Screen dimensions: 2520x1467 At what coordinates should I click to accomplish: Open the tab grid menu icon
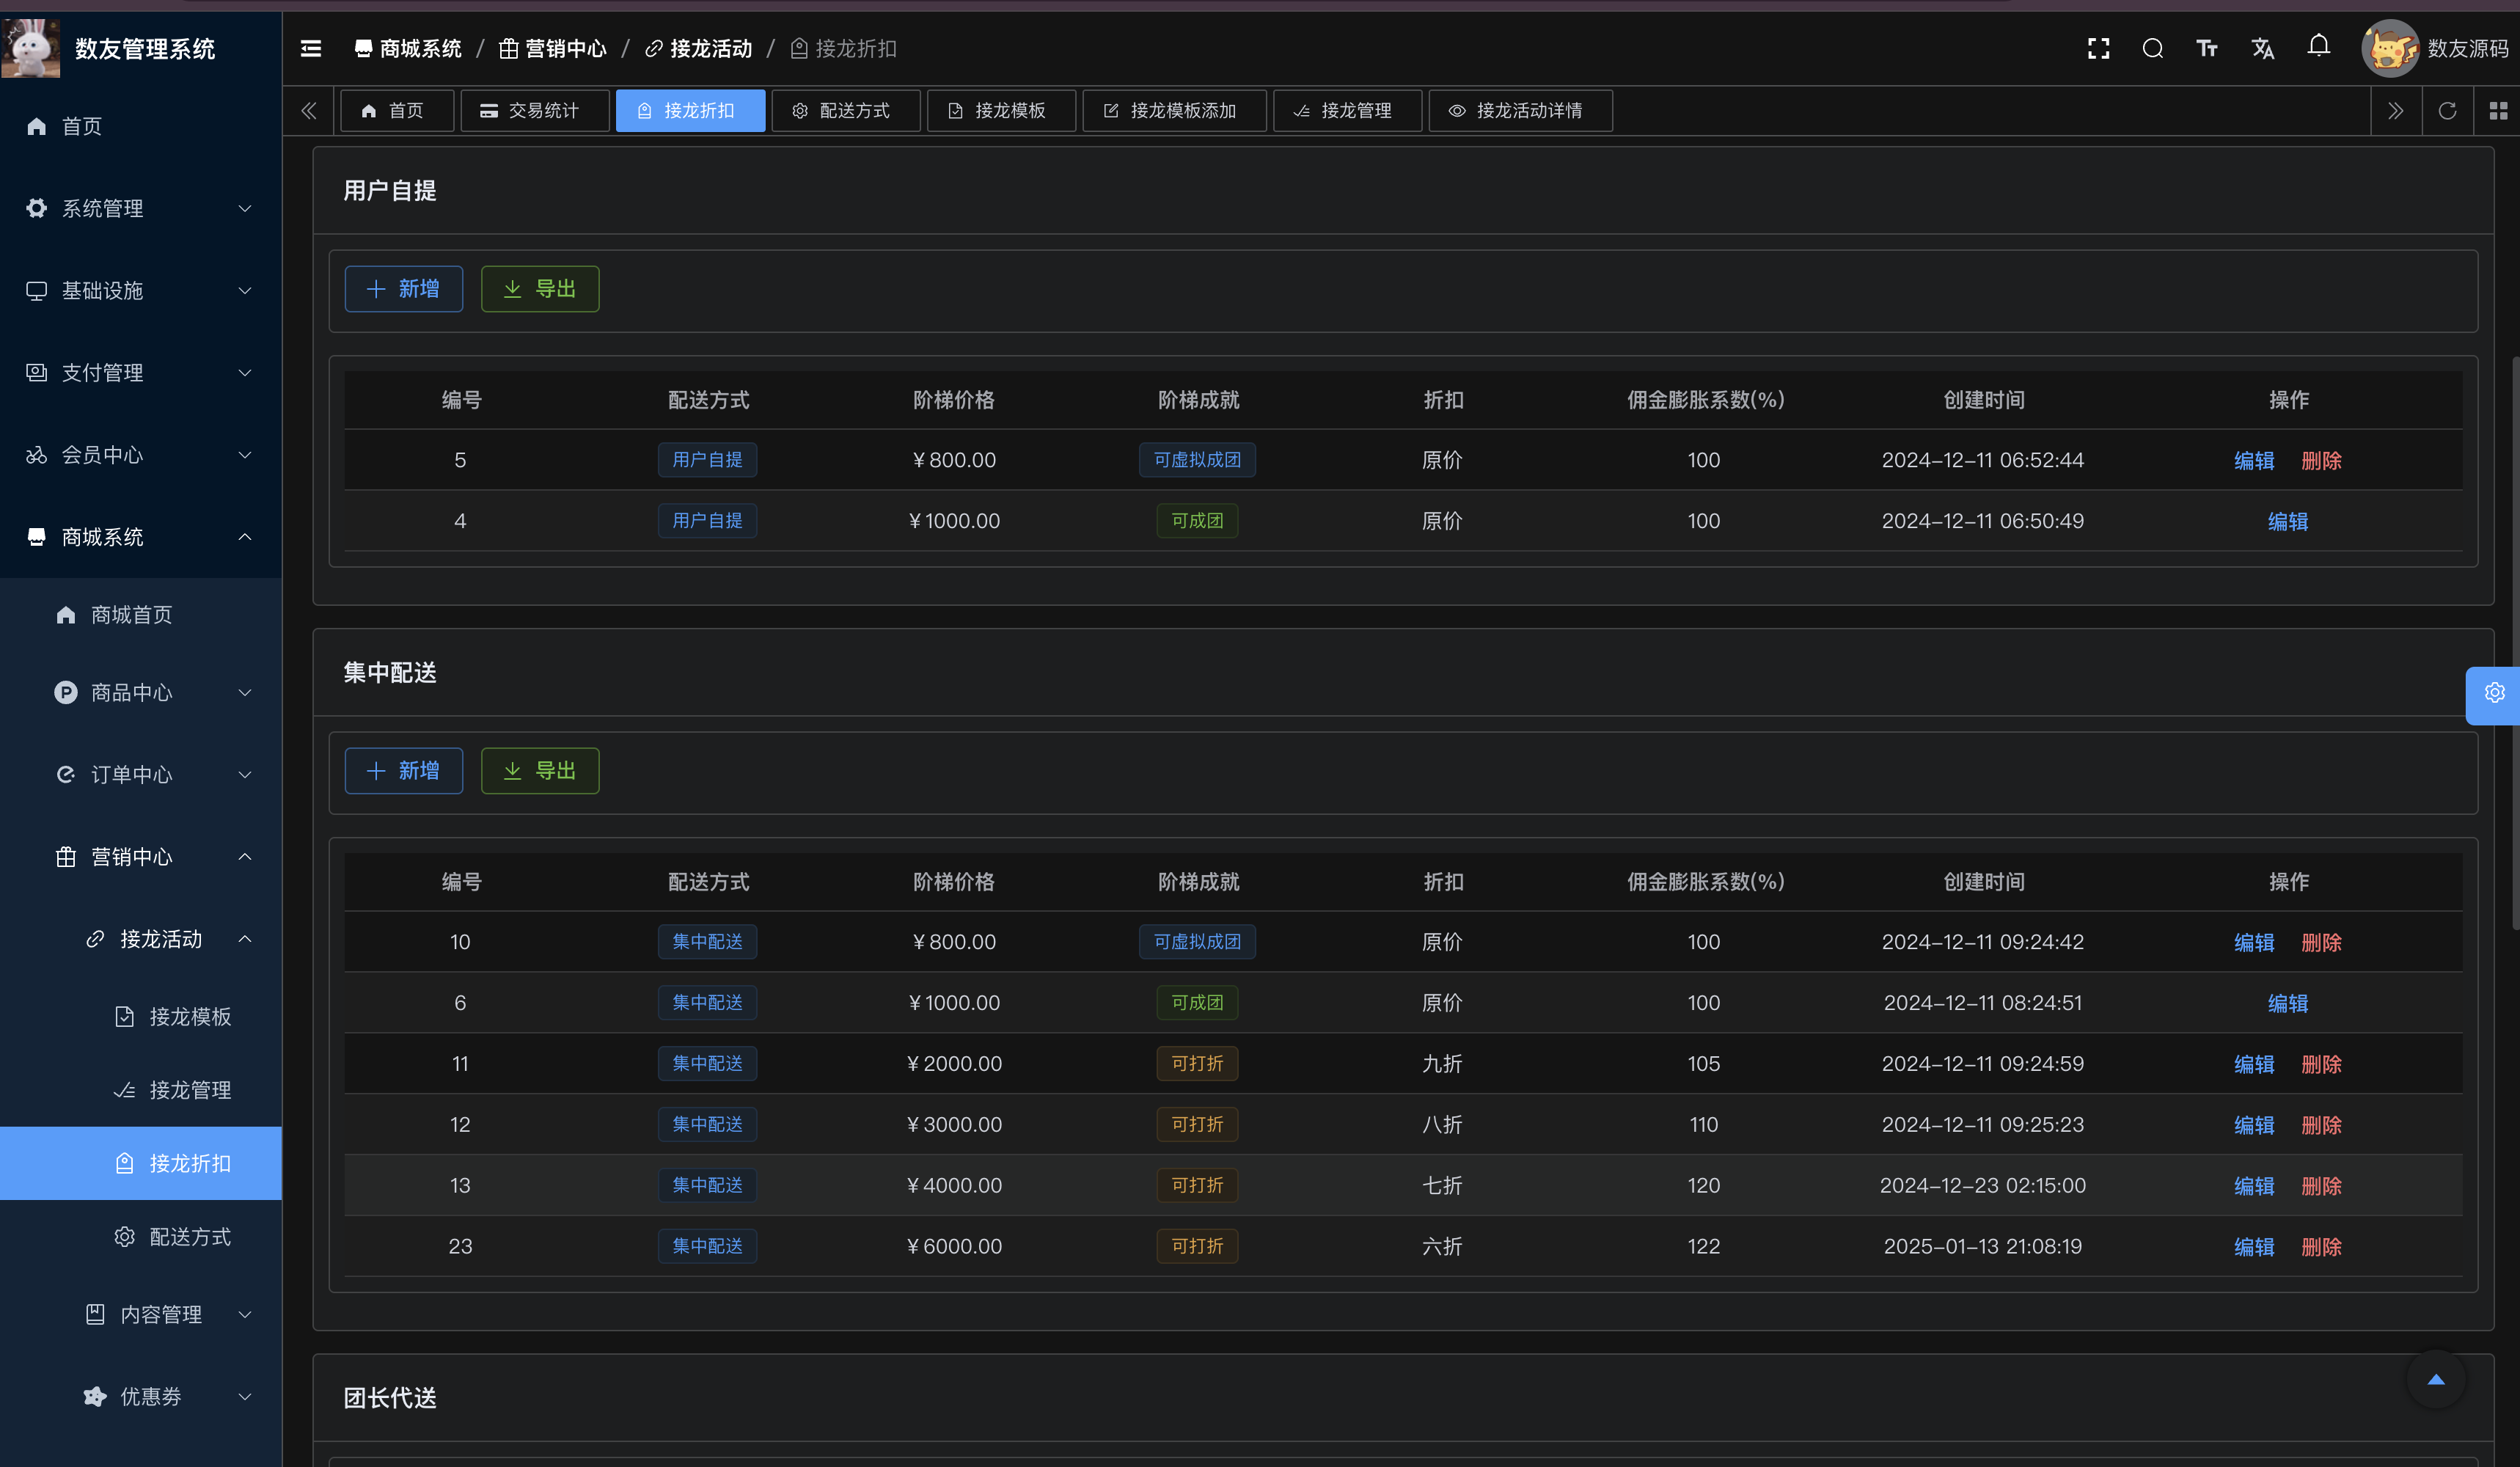pos(2498,111)
